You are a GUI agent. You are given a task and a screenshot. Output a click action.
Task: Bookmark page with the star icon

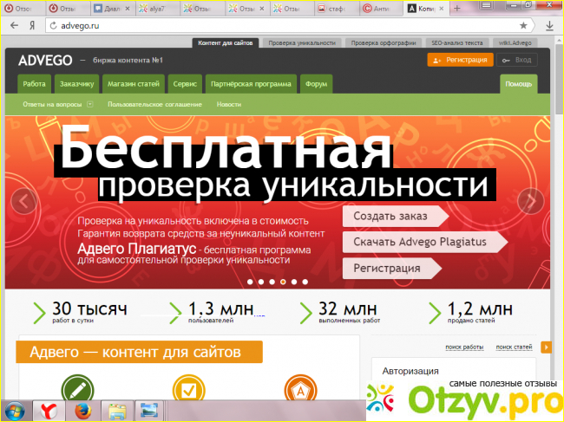523,26
